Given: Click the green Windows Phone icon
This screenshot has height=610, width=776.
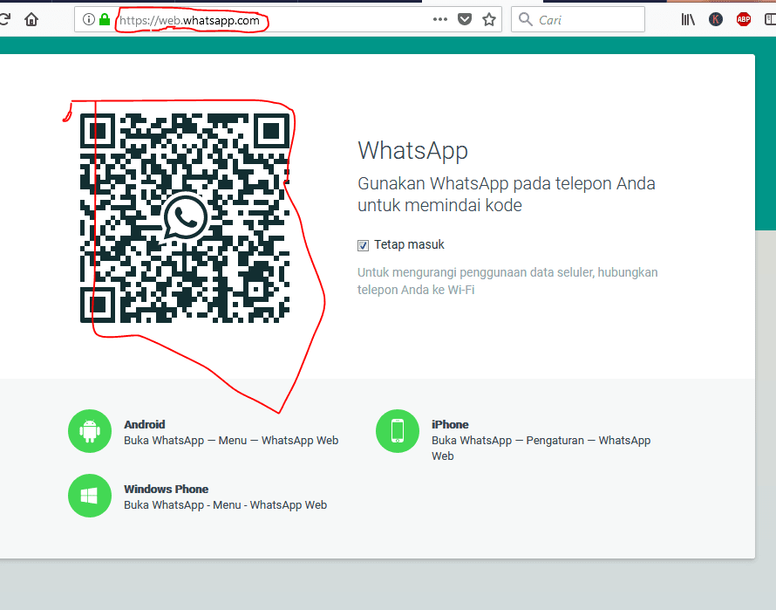Looking at the screenshot, I should tap(90, 496).
